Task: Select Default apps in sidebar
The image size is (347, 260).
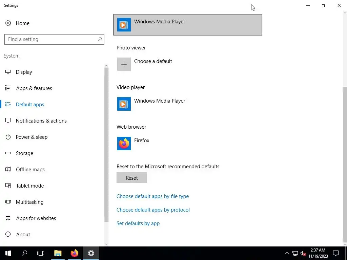Action: coord(30,105)
